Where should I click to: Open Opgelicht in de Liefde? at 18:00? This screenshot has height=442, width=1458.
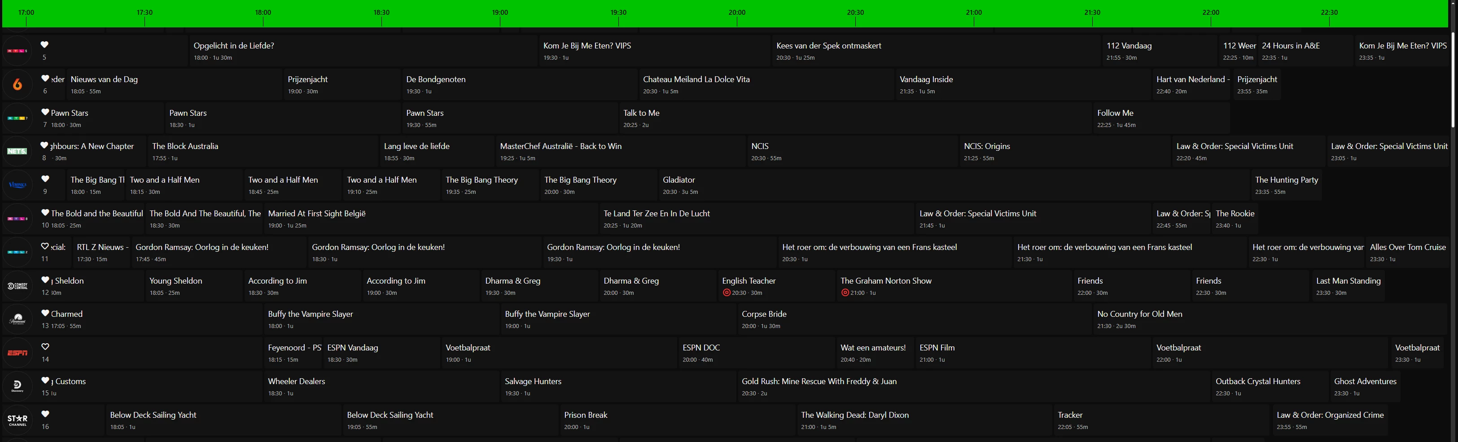point(363,51)
